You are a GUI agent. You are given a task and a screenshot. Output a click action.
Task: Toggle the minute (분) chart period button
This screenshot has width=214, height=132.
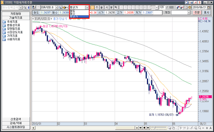pos(111,7)
